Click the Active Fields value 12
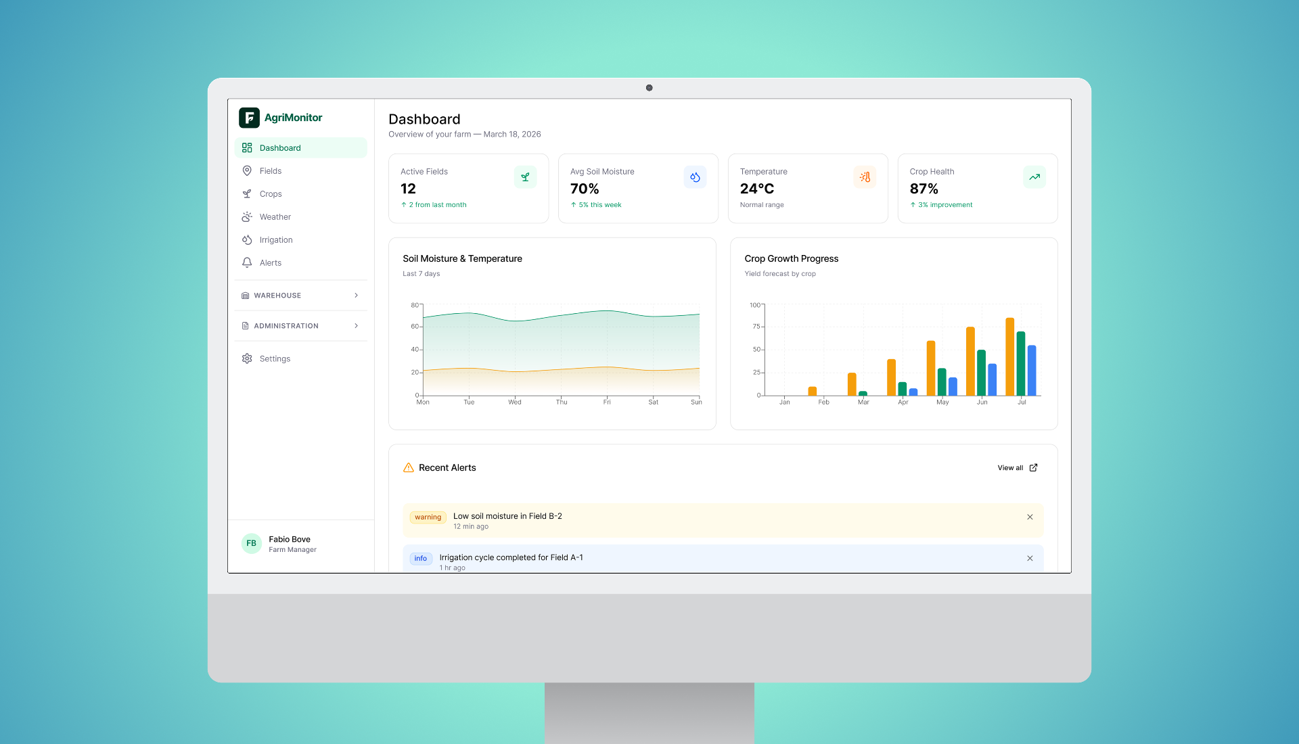Image resolution: width=1299 pixels, height=744 pixels. pos(408,189)
